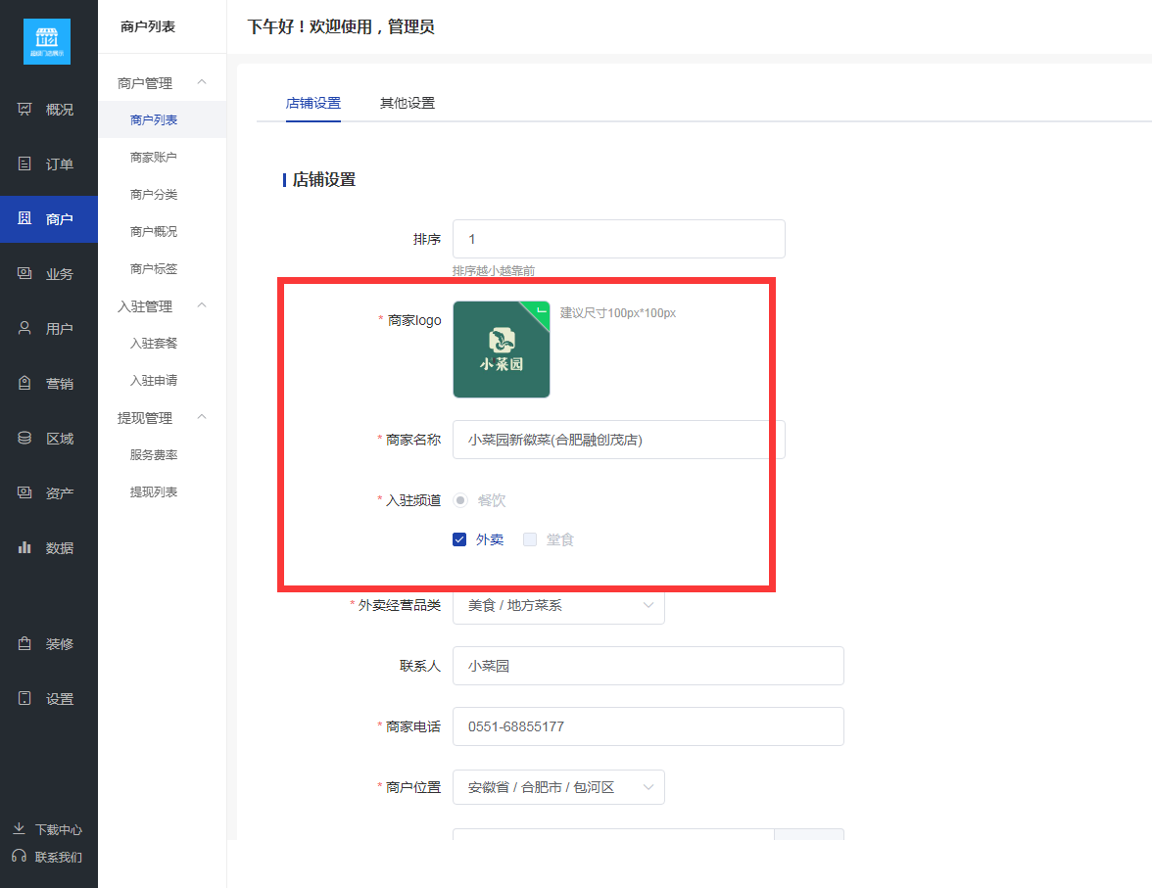The height and width of the screenshot is (888, 1152).
Task: Click the 商家电话 input field
Action: (x=648, y=726)
